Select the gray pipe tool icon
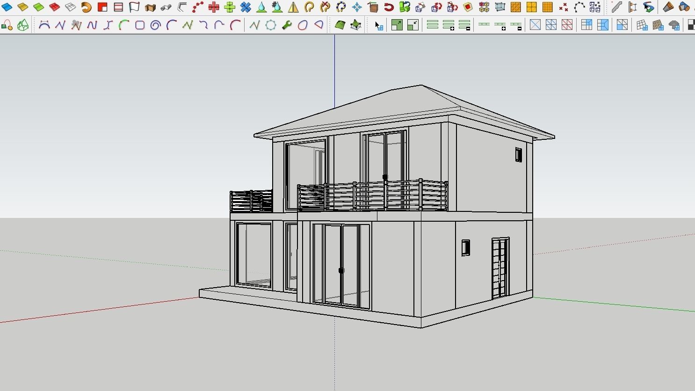 [x=166, y=7]
